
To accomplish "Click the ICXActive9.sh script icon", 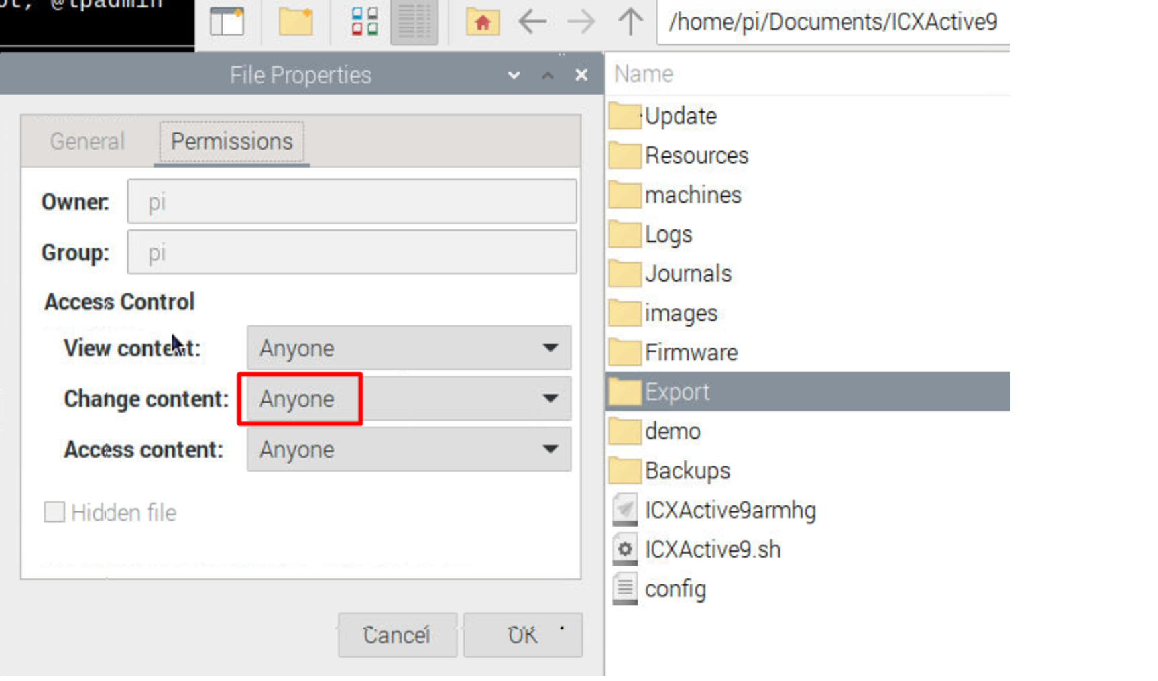I will click(625, 549).
